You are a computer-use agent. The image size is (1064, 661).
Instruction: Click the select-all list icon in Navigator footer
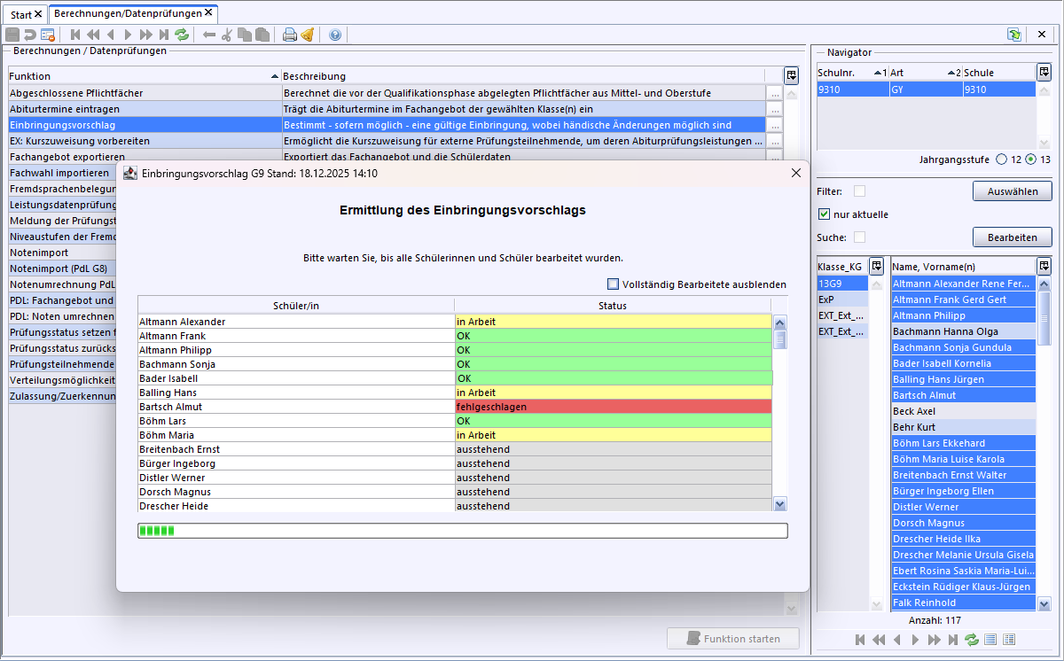(x=990, y=640)
